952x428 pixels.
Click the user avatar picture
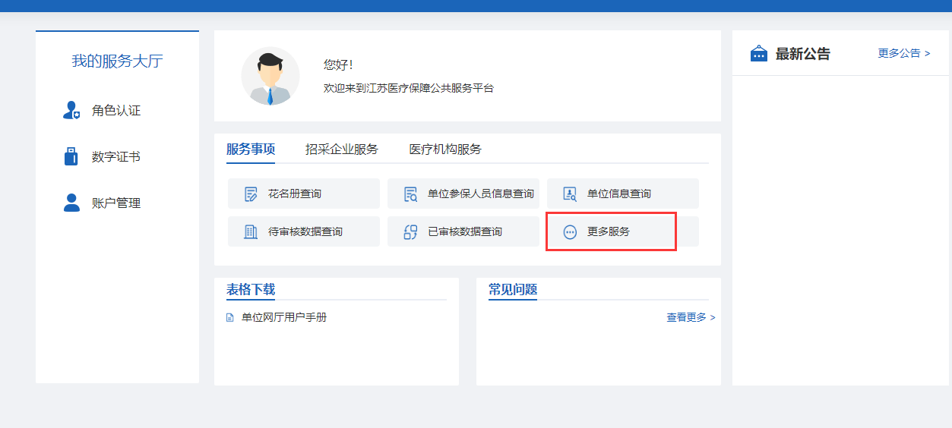(270, 76)
